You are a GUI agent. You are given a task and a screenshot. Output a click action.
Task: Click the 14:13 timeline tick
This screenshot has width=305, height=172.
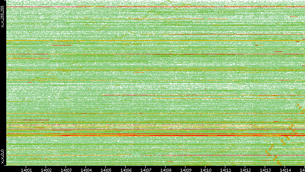point(265,170)
